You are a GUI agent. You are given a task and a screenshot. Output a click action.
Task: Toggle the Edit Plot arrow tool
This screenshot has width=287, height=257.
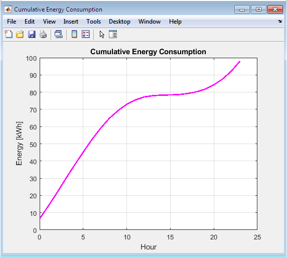(102, 35)
